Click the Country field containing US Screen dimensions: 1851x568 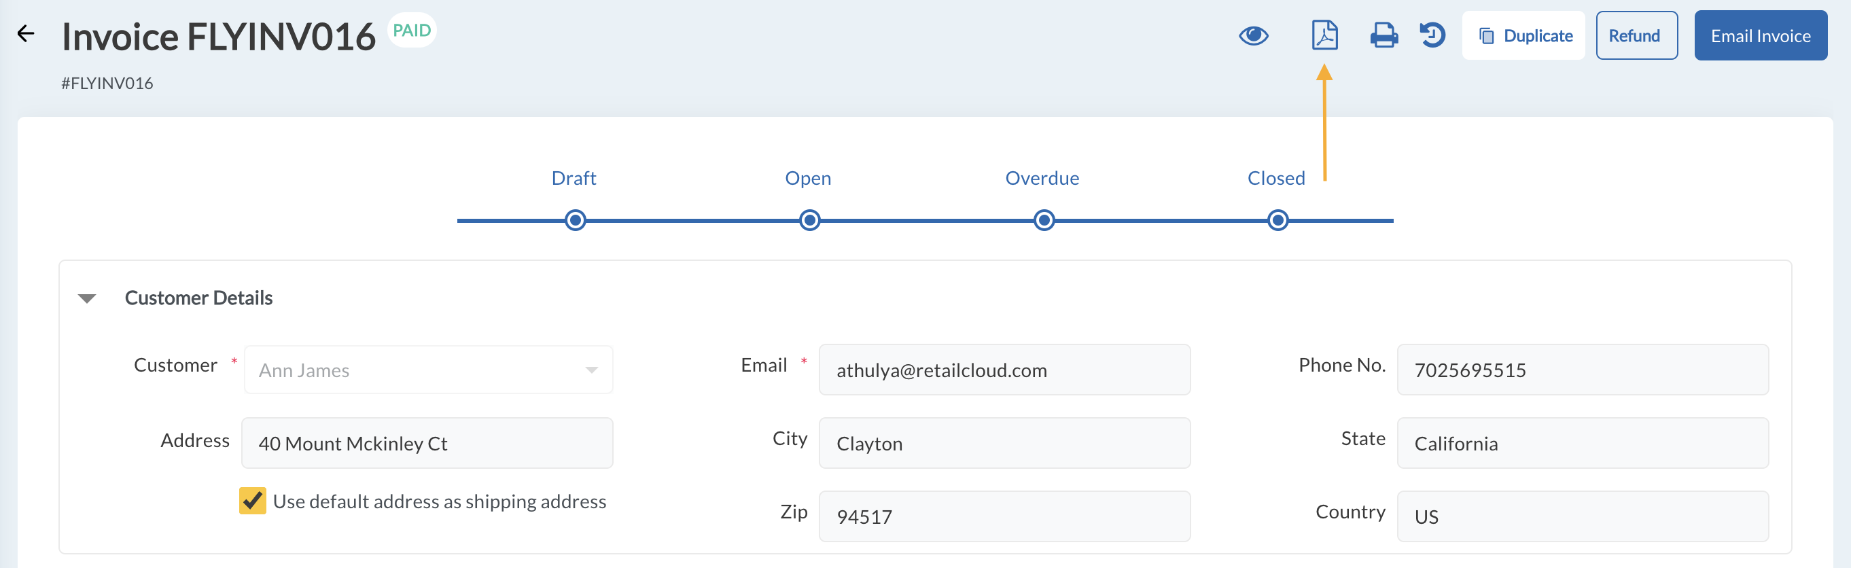point(1583,516)
